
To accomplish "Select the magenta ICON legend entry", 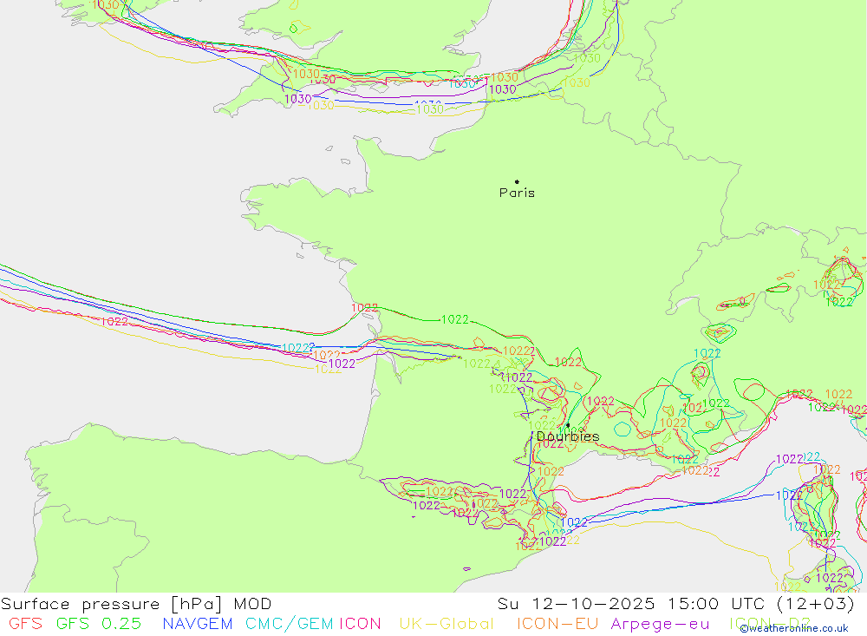I will click(360, 624).
